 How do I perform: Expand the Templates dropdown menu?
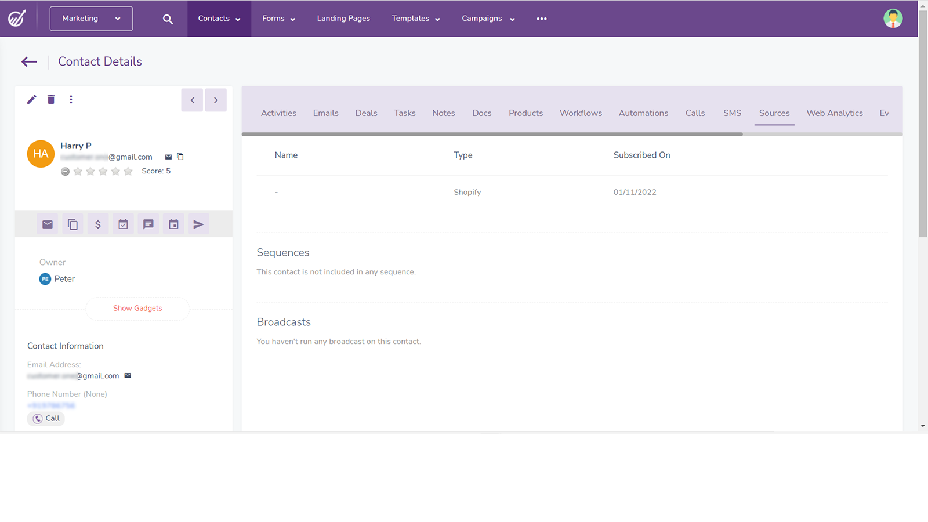pyautogui.click(x=416, y=19)
